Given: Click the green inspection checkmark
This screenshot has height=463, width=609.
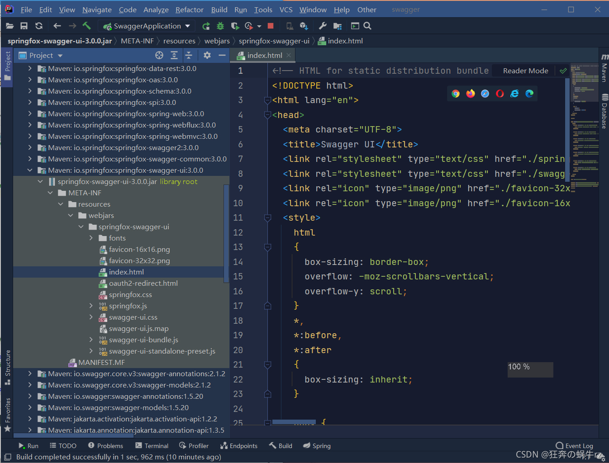Looking at the screenshot, I should pos(563,71).
